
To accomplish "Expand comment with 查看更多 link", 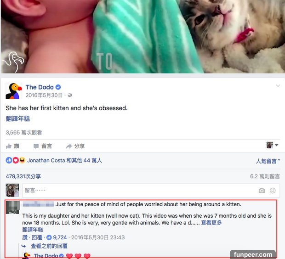I will click(211, 223).
